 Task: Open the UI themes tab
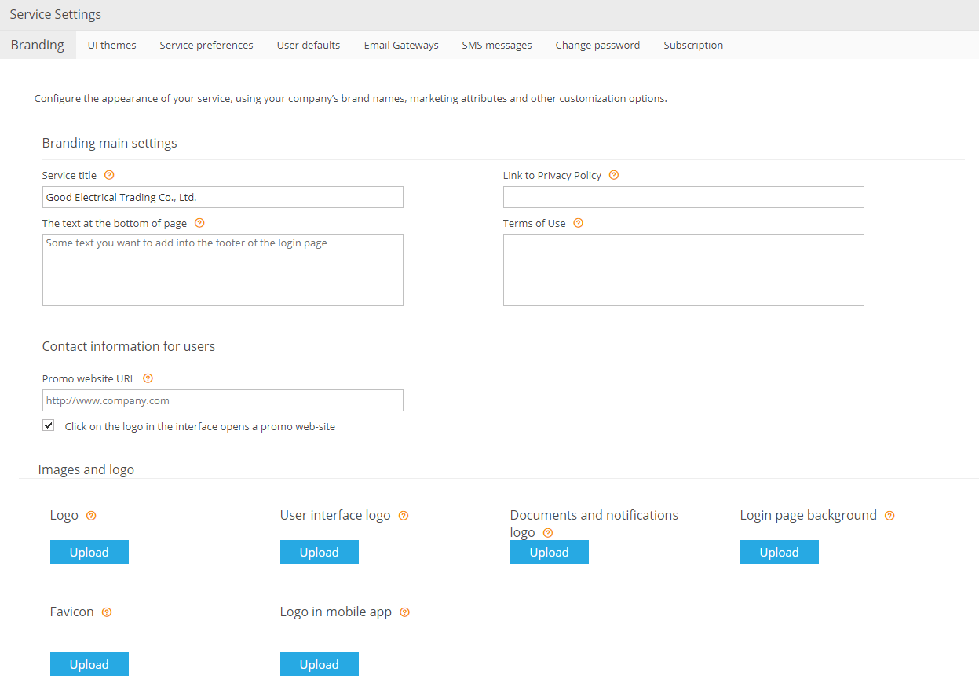click(x=112, y=45)
